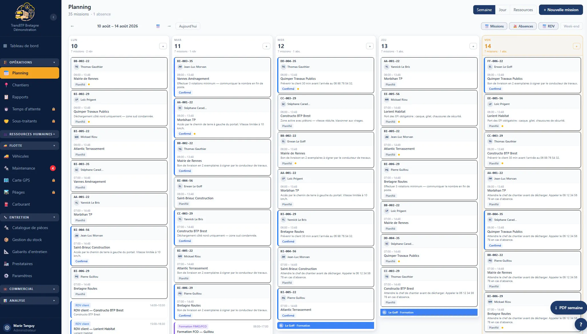Click the Paramètres gear icon

coord(6,276)
